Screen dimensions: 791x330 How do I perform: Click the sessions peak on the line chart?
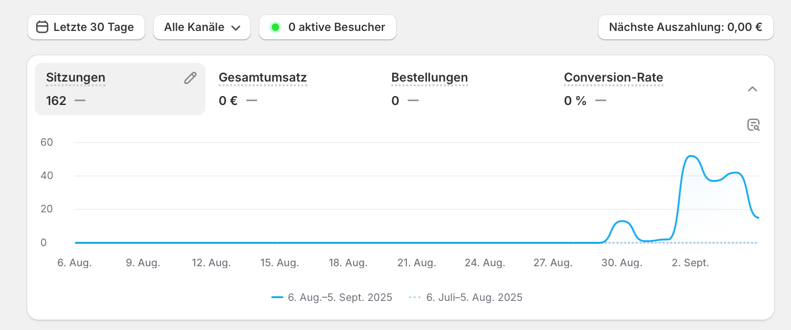(691, 156)
